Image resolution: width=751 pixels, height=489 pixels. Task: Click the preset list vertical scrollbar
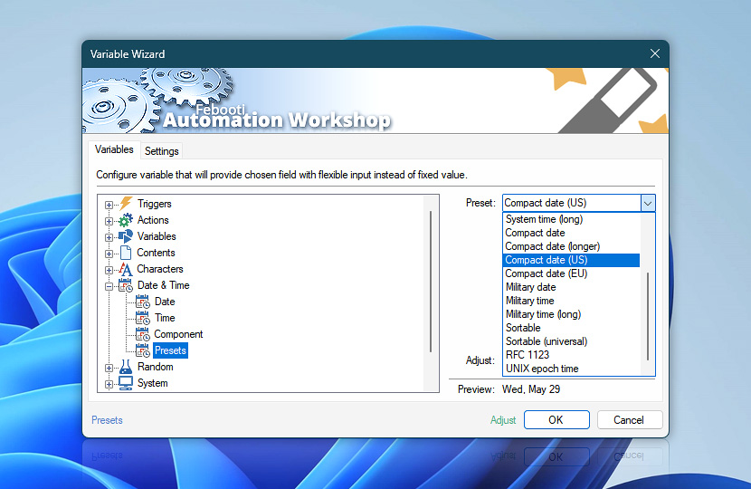[648, 316]
